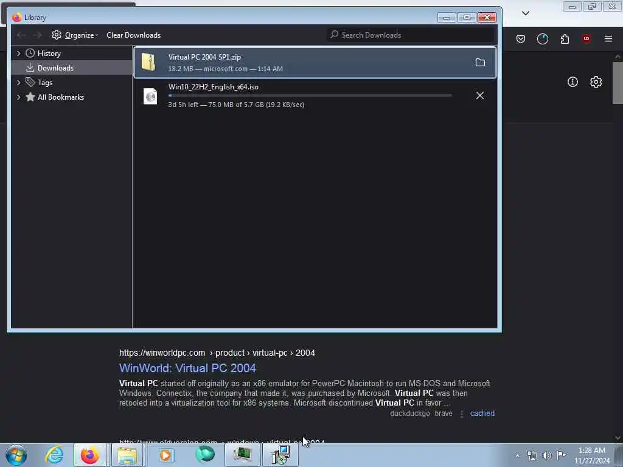Expand the History tree item
Image resolution: width=623 pixels, height=467 pixels.
[18, 54]
